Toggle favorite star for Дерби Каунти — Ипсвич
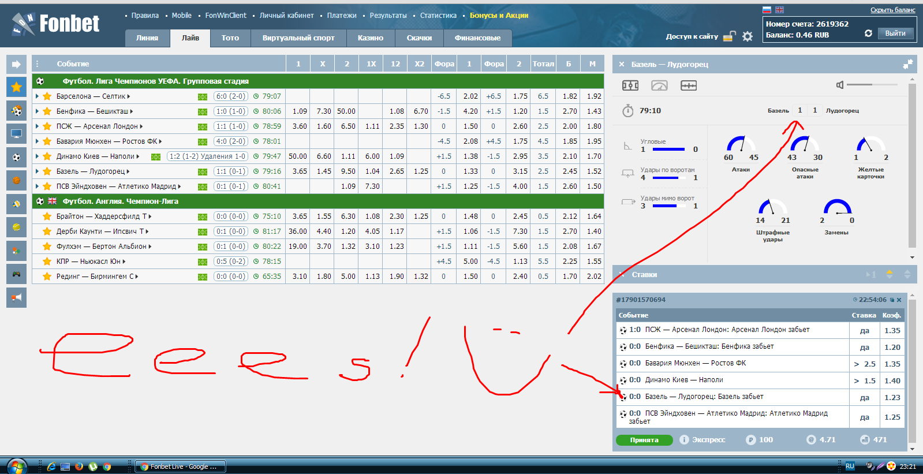Screen dimensions: 923x474 point(47,232)
